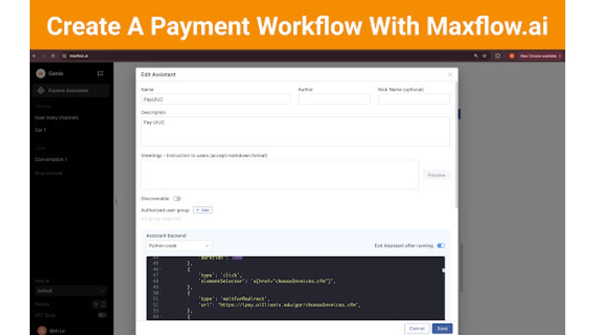The width and height of the screenshot is (595, 335).
Task: Click the Description text area
Action: click(x=295, y=132)
